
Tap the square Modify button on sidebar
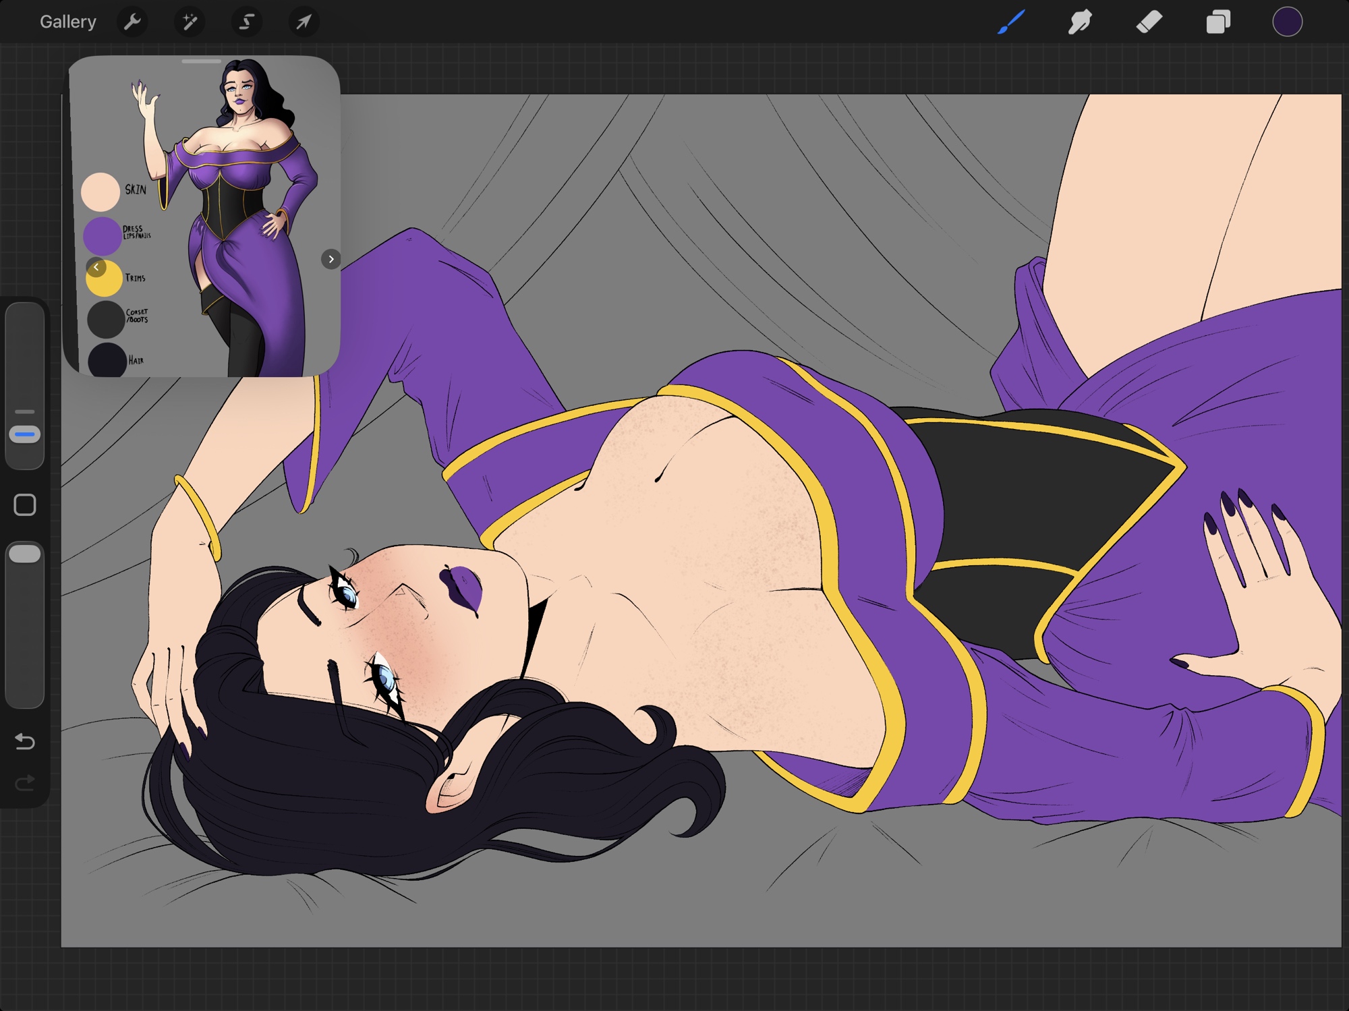[25, 504]
